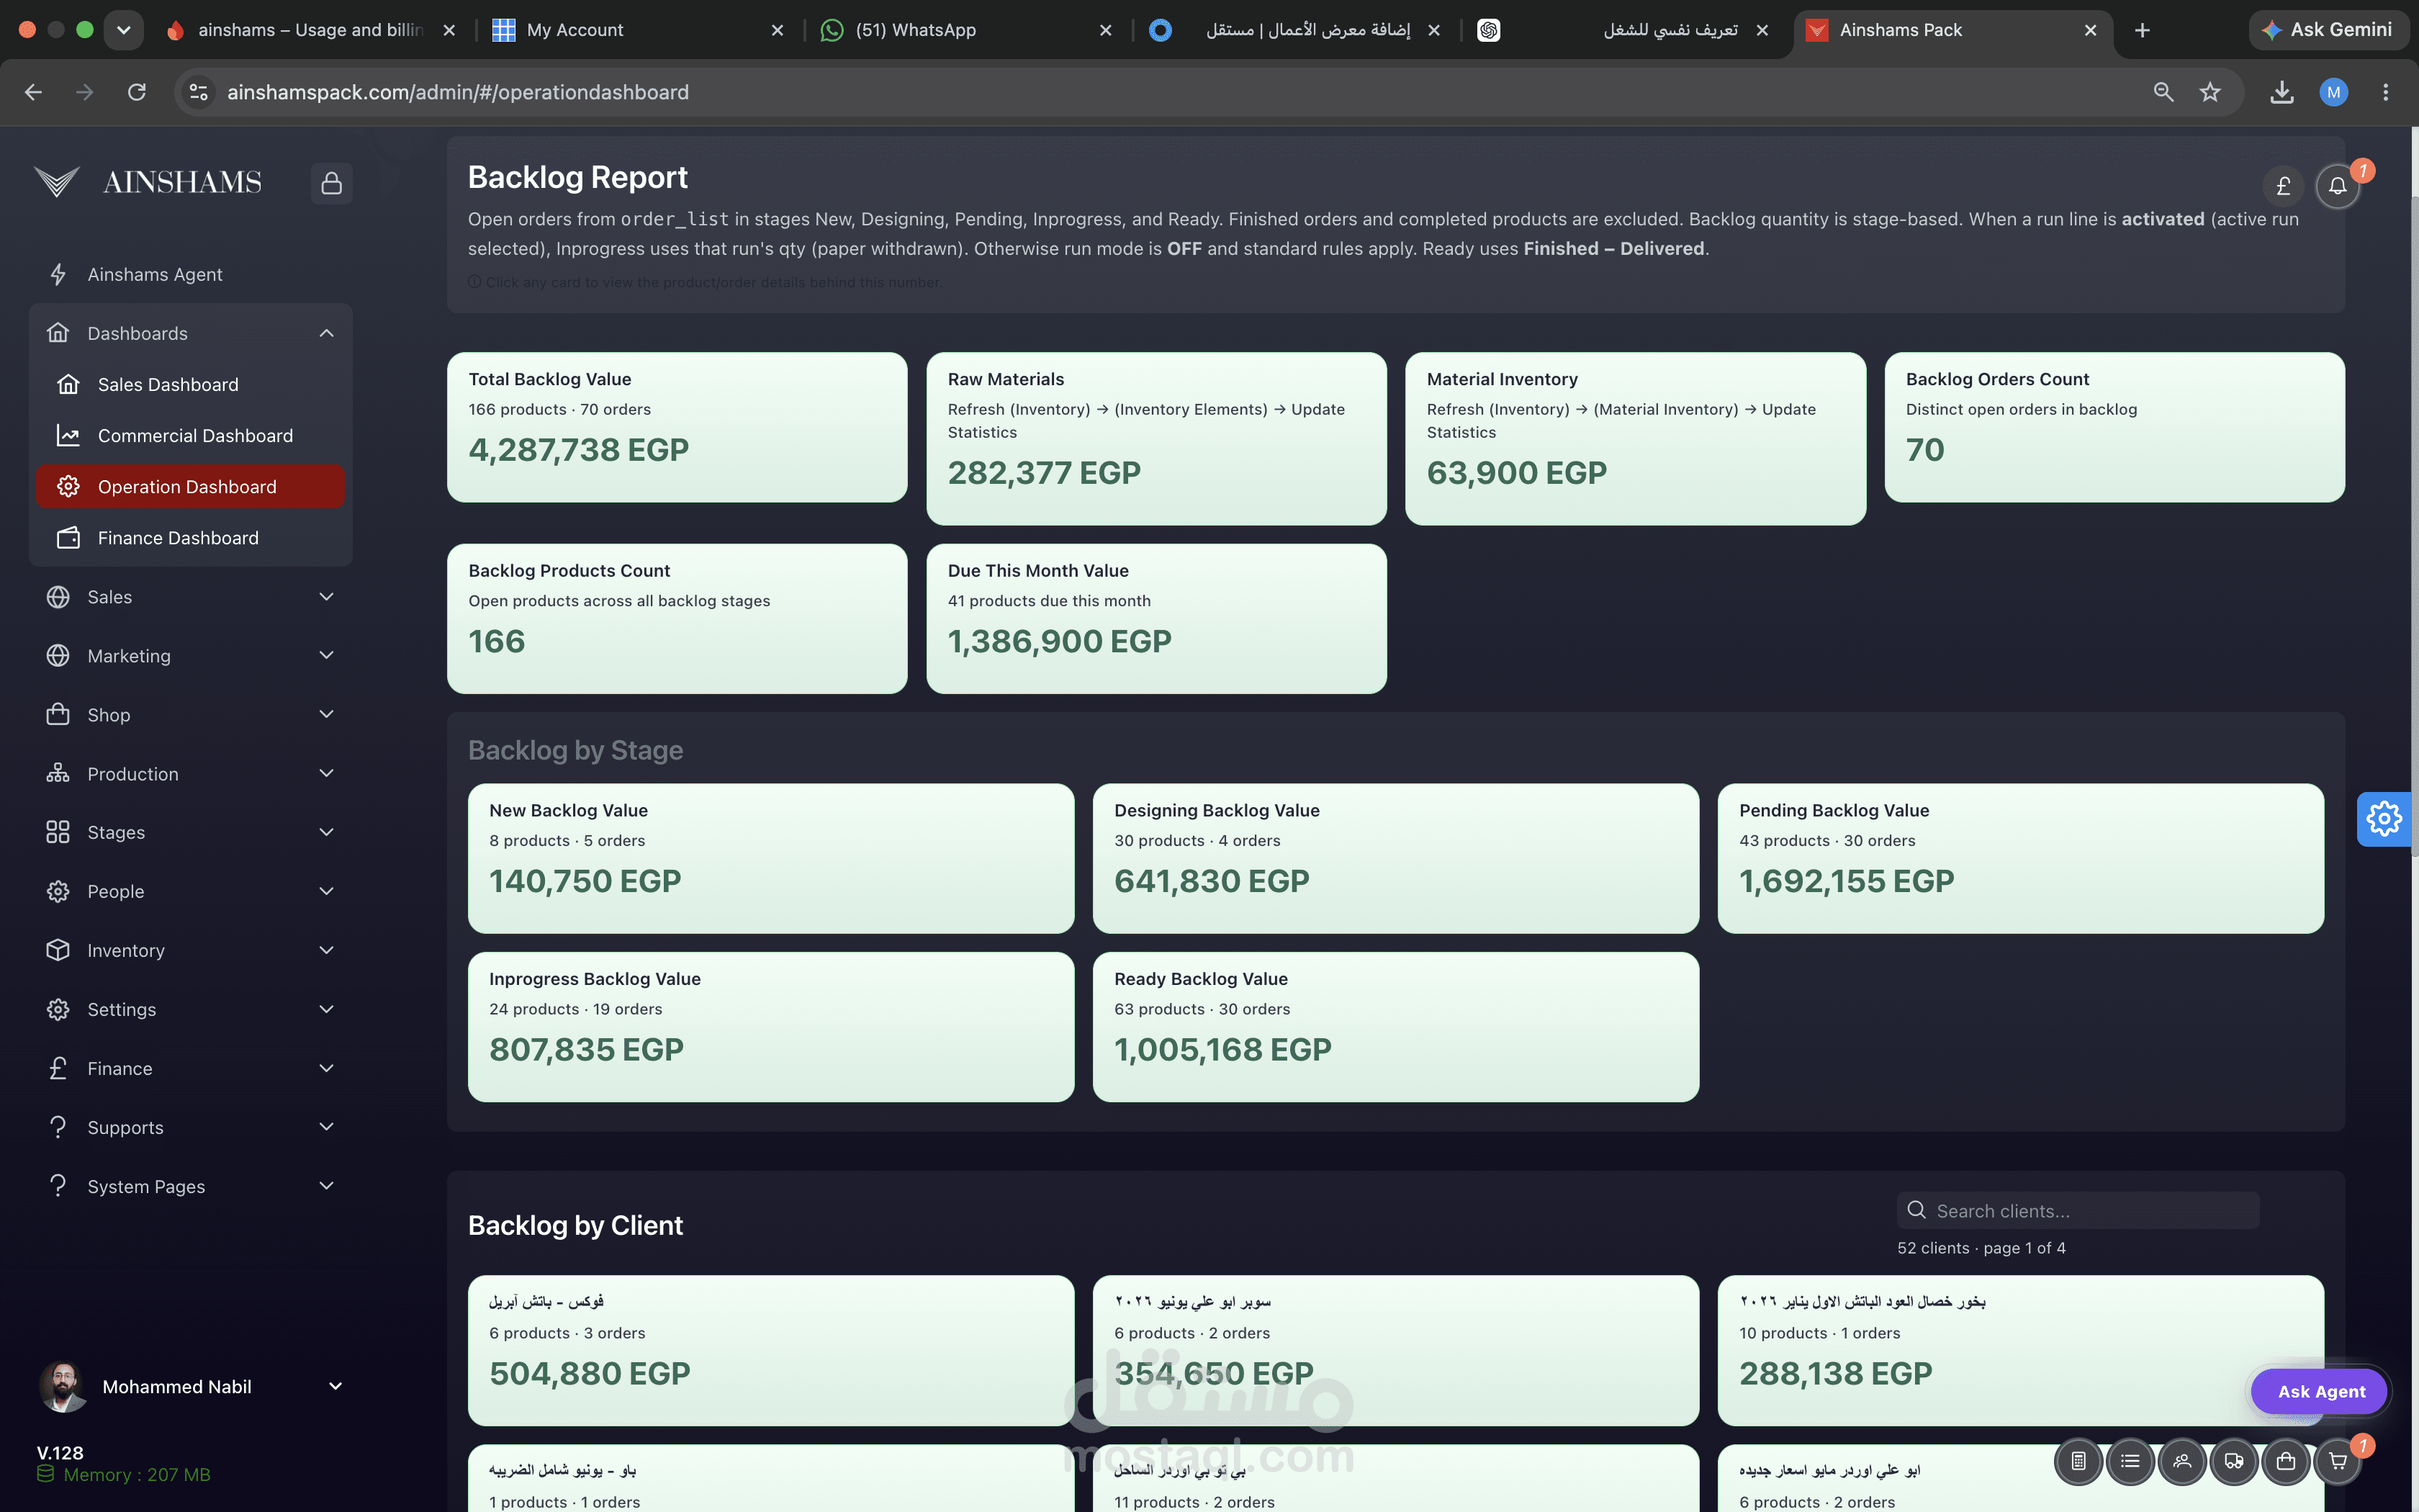Open Mohammed Nabil user menu
This screenshot has width=2419, height=1512.
coord(191,1386)
